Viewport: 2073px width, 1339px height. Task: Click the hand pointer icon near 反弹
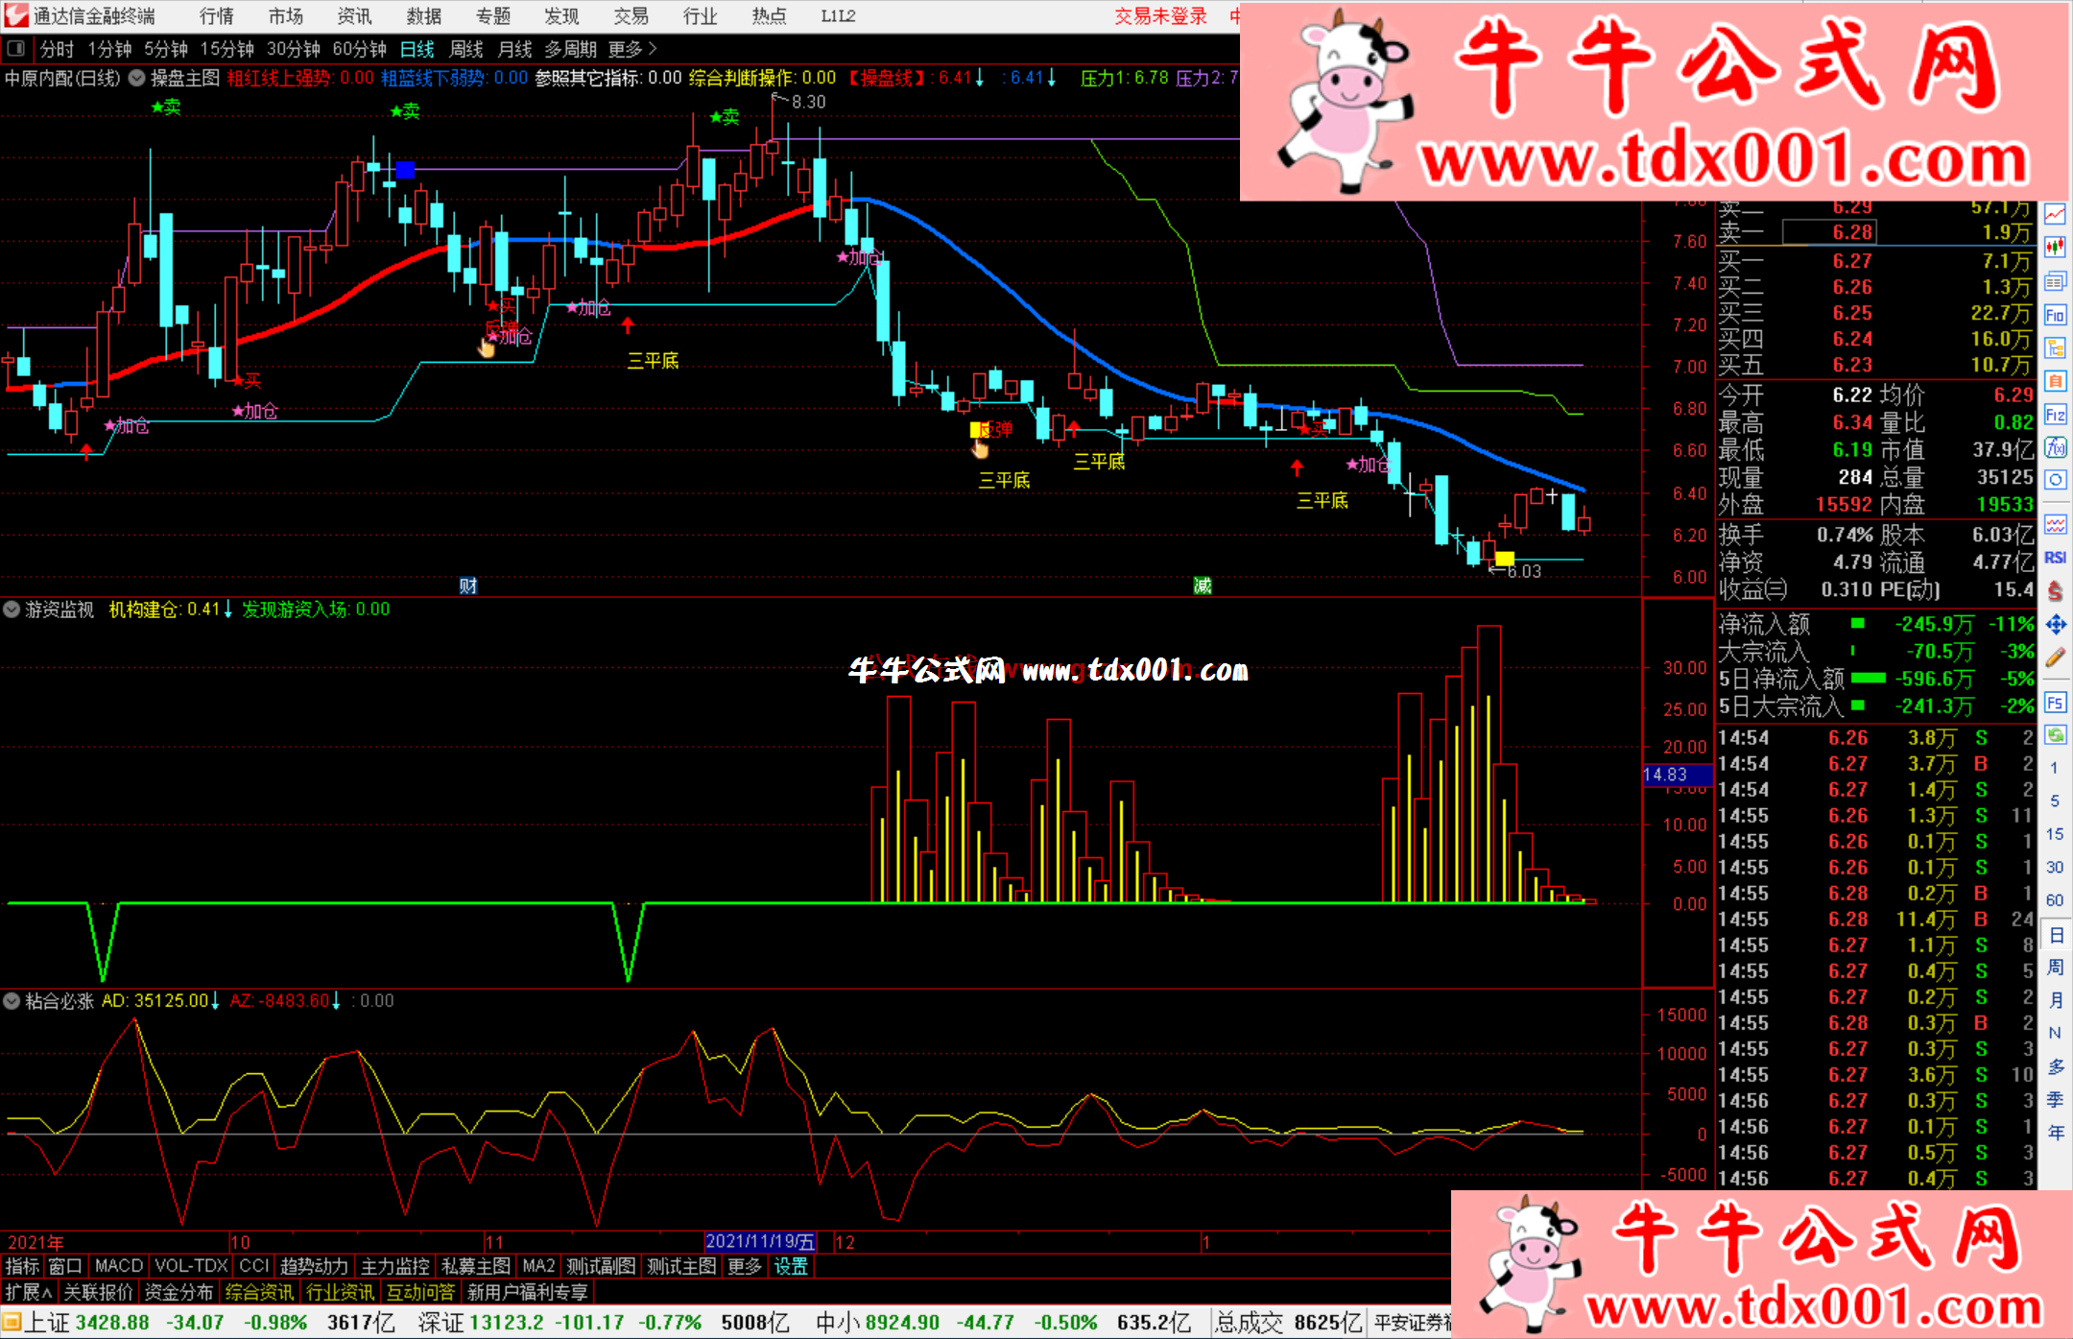coord(980,448)
